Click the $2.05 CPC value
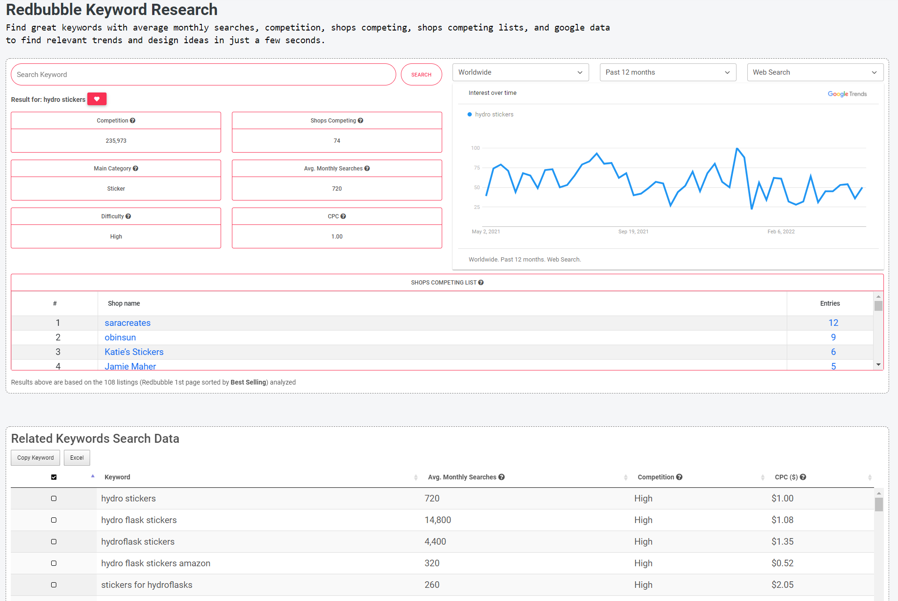 783,585
